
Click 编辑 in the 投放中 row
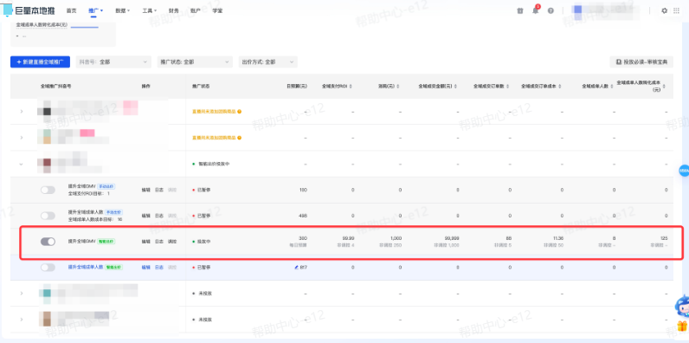(x=146, y=242)
